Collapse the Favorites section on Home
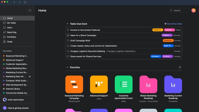Screen dimensions: 199x112 click(67, 67)
